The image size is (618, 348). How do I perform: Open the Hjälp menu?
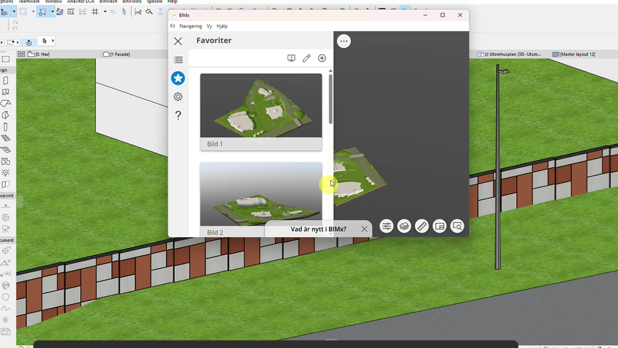click(x=222, y=26)
